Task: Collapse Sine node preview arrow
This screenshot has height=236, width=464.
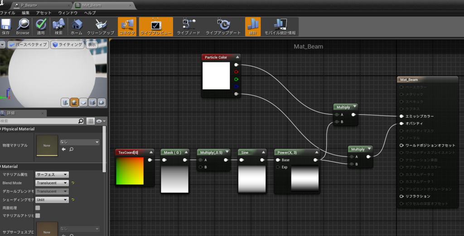Action: pos(263,152)
